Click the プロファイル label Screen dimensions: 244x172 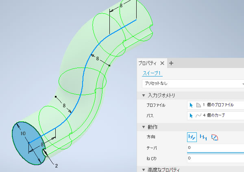156,105
